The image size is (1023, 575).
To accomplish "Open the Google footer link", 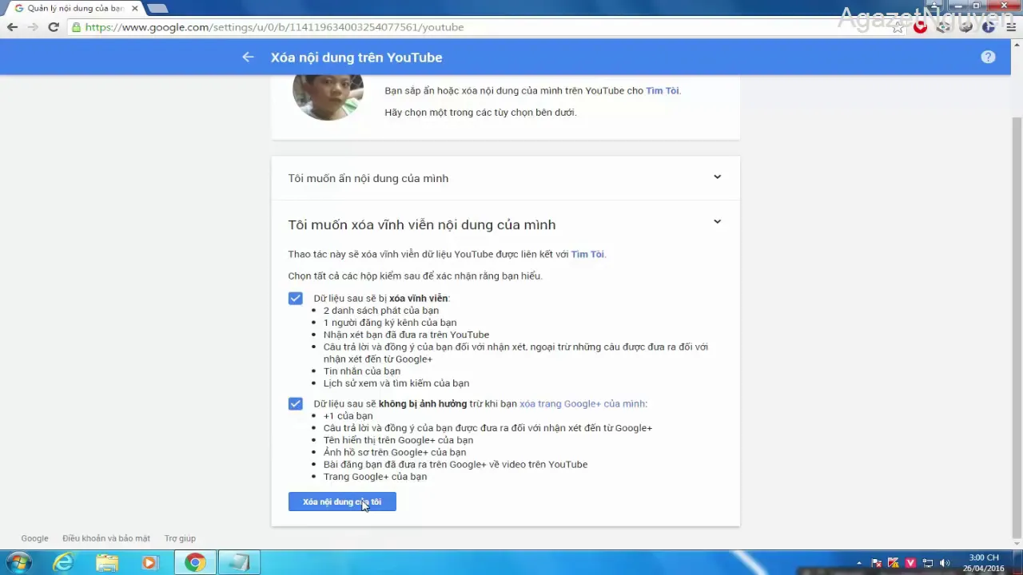I will (34, 538).
